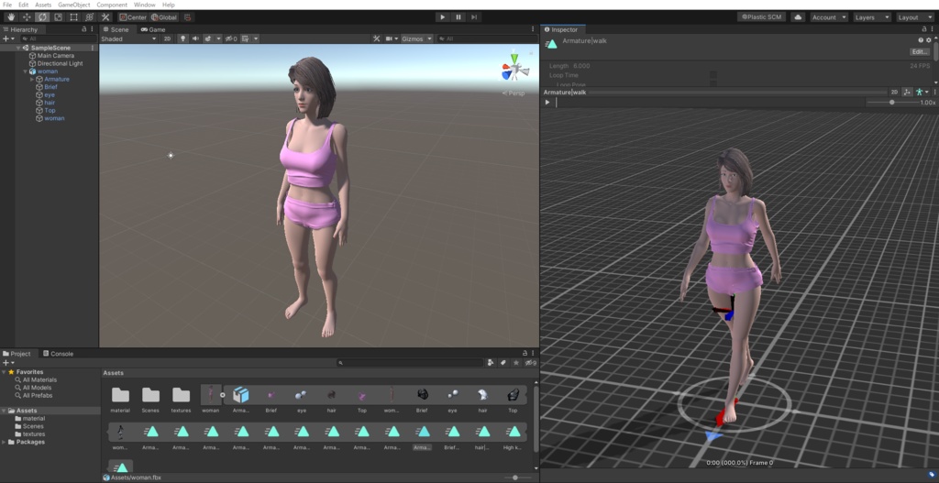This screenshot has height=483, width=939.
Task: Toggle scene audio speaker icon
Action: pyautogui.click(x=195, y=38)
